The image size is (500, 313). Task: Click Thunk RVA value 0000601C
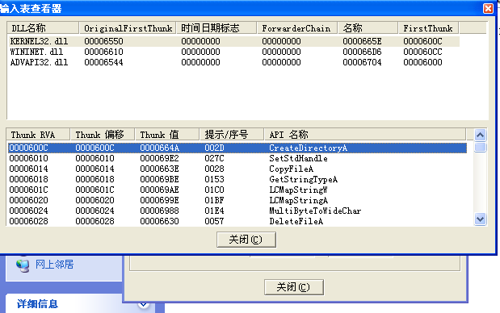29,190
